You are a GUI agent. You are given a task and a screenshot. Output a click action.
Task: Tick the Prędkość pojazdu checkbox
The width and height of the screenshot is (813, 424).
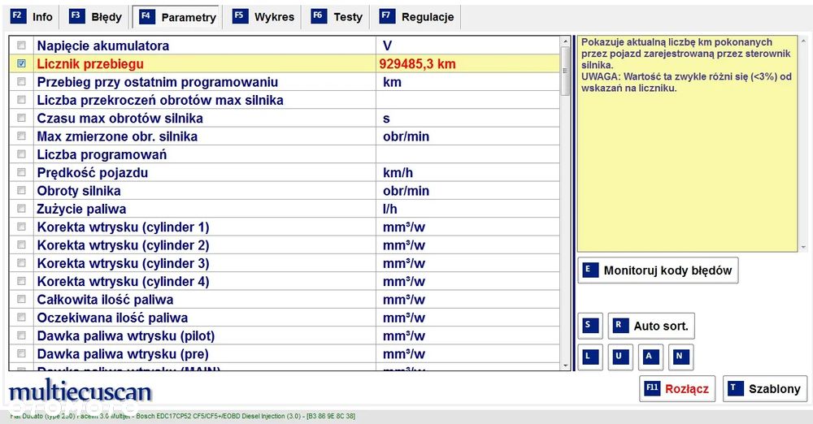[21, 173]
